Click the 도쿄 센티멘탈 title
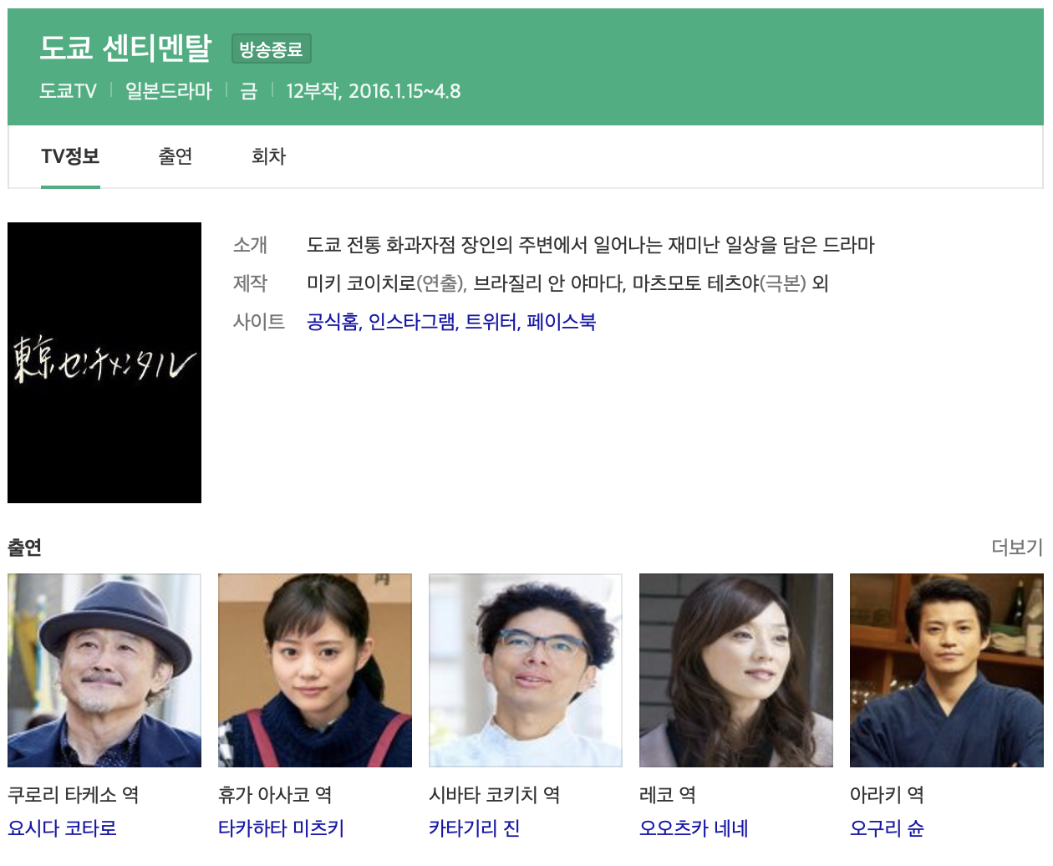 (x=125, y=48)
